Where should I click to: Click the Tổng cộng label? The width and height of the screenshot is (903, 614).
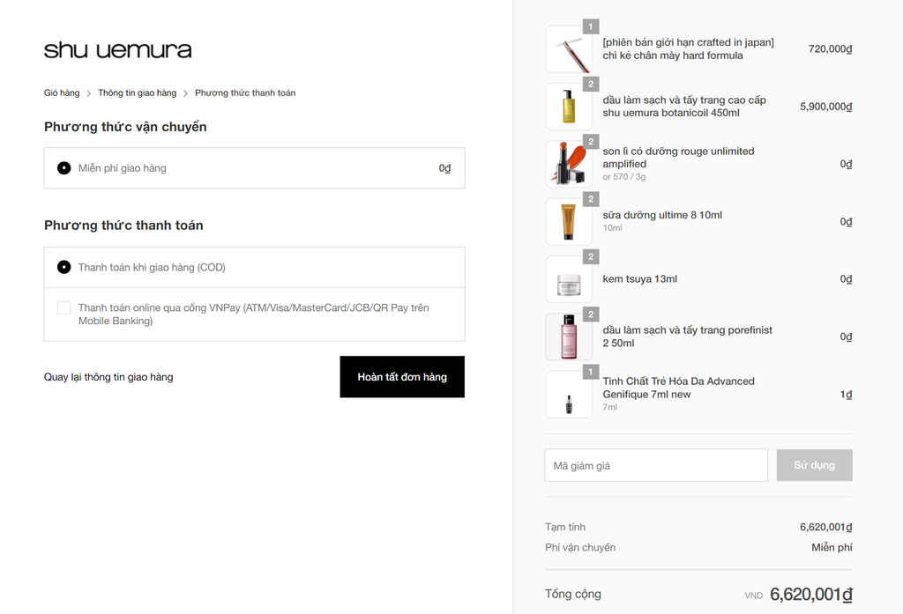pyautogui.click(x=573, y=594)
